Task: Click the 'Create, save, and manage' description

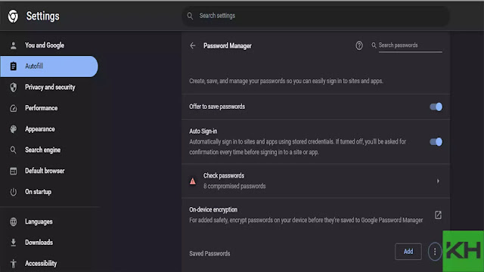Action: pyautogui.click(x=286, y=81)
